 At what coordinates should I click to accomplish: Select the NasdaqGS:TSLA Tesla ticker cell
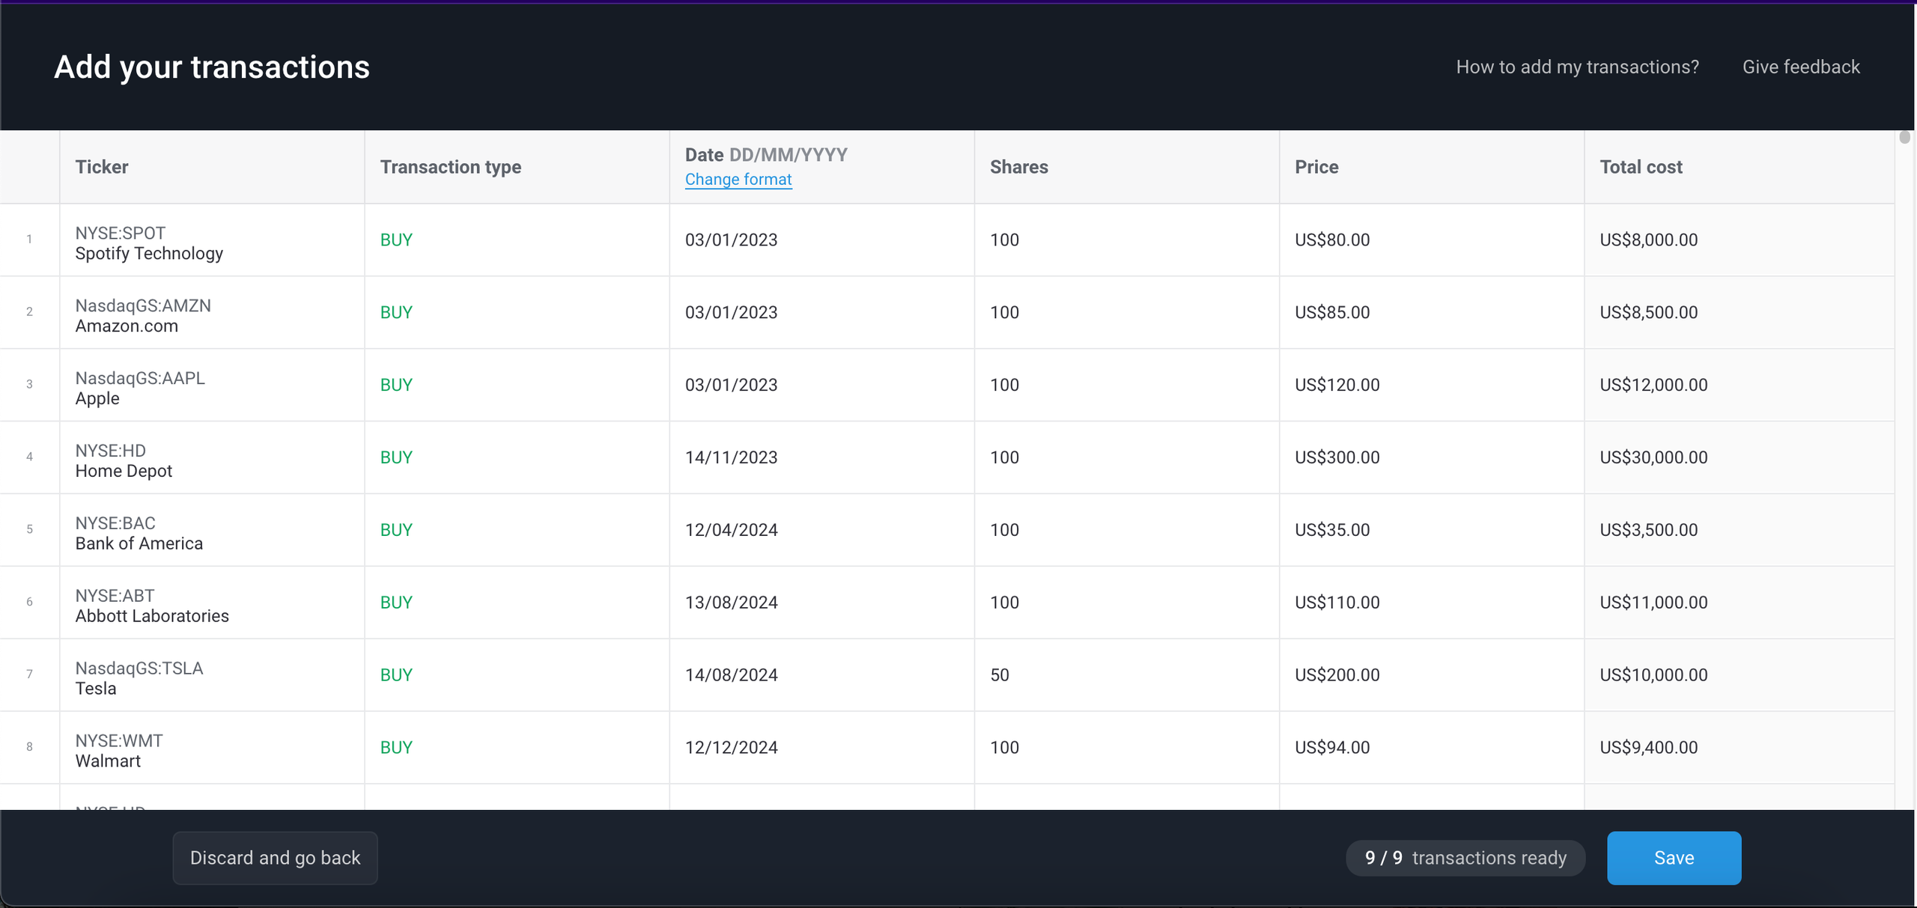click(x=212, y=675)
